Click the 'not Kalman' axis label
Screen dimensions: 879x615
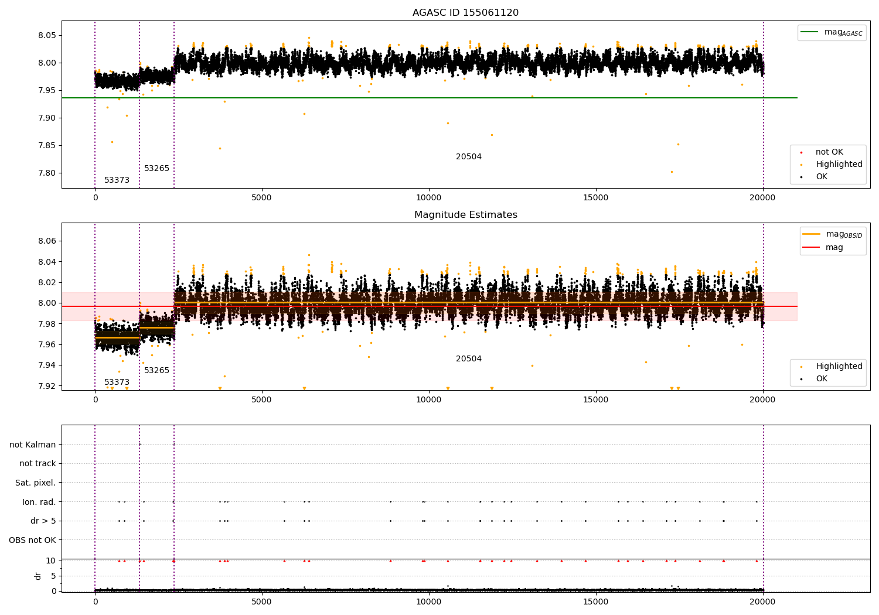point(33,445)
